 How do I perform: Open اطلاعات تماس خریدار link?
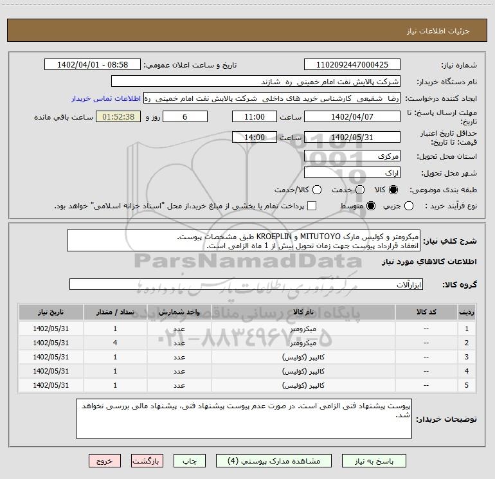point(106,98)
